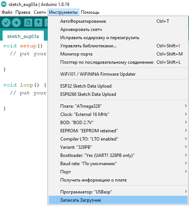Expand the Variant: "328PB" submenu

click(118, 147)
